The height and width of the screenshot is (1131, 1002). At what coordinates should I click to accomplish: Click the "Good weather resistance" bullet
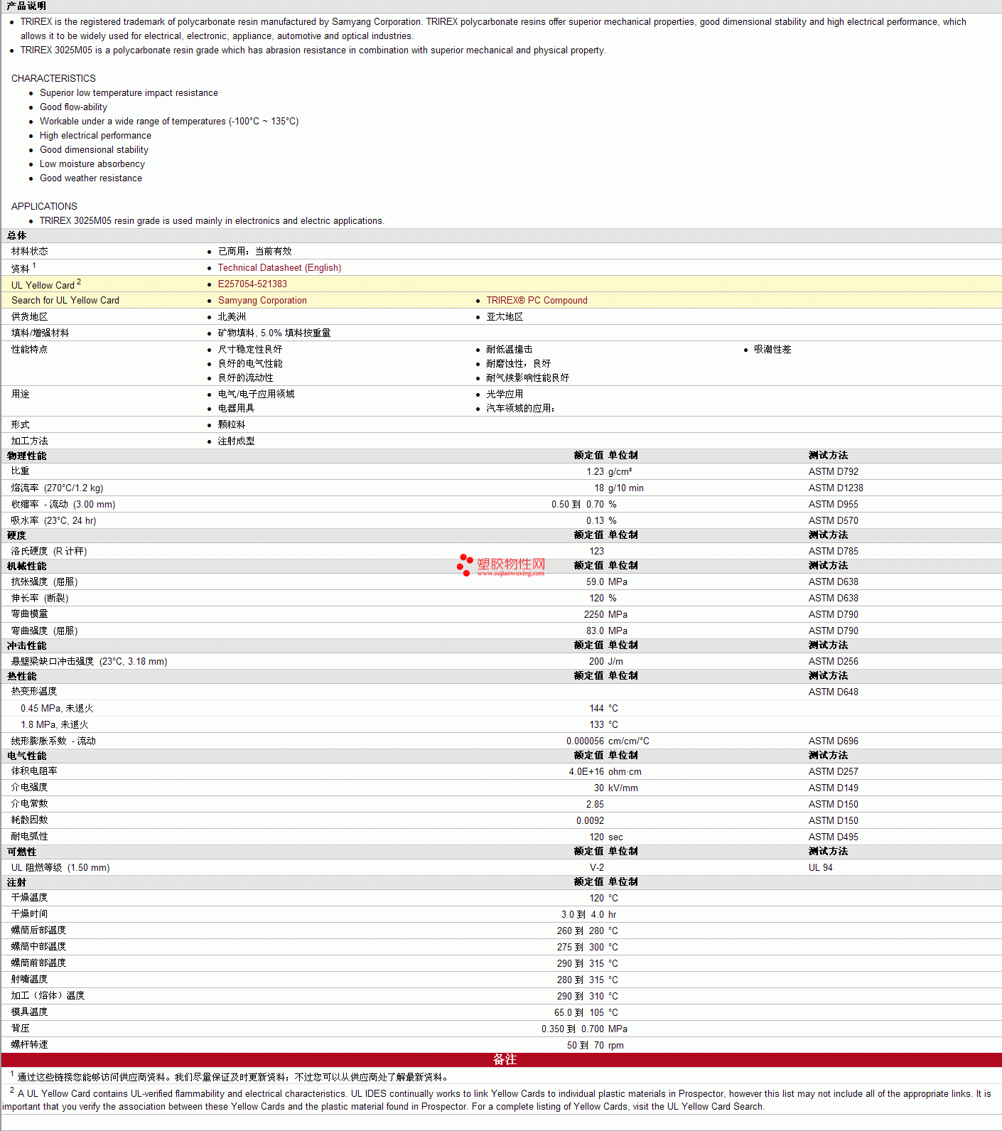pos(91,178)
